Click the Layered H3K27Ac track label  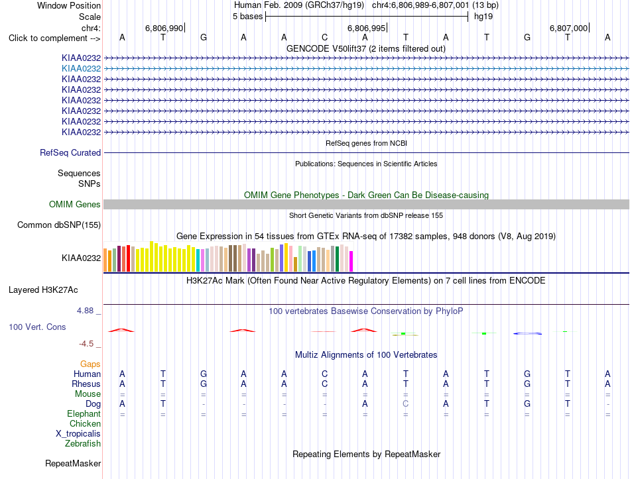(43, 290)
